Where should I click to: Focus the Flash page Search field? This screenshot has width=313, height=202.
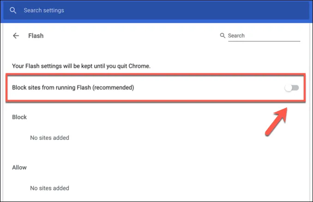(263, 36)
